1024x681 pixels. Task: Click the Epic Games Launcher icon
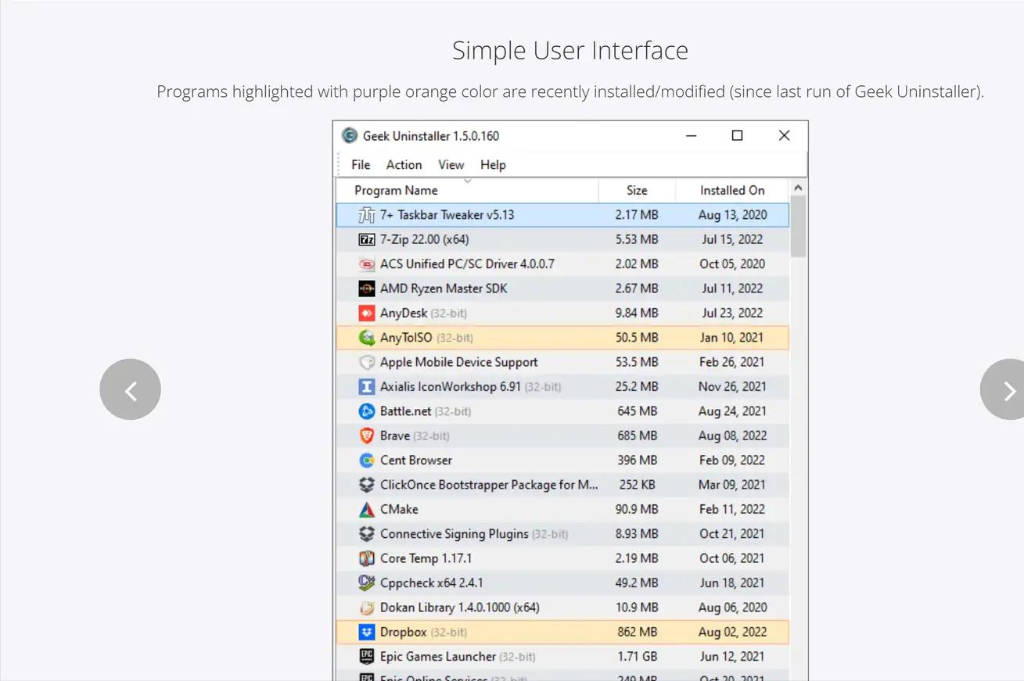366,656
